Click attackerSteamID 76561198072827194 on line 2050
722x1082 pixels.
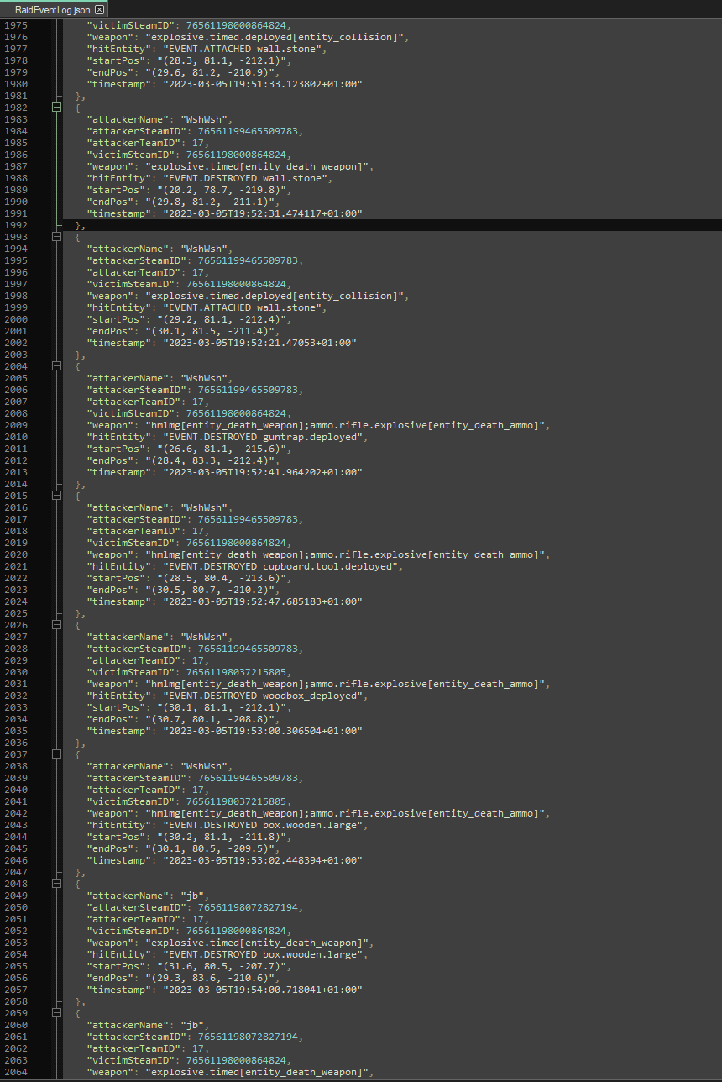[248, 907]
